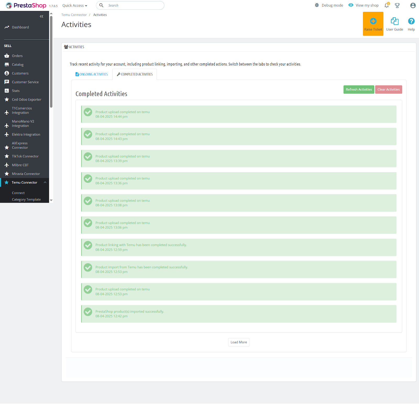The height and width of the screenshot is (404, 419).
Task: Open the merchant expertise trophy icon
Action: click(397, 6)
